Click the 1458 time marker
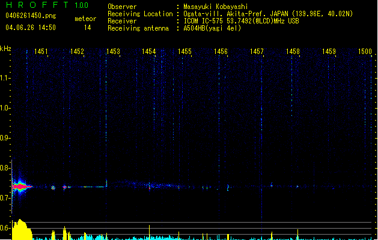Image resolution: width=378 pixels, height=240 pixels. [x=293, y=52]
